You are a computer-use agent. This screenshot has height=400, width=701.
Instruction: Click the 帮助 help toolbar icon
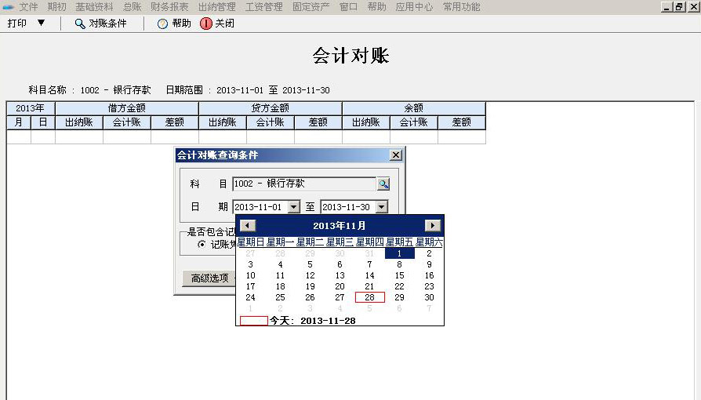[x=163, y=24]
